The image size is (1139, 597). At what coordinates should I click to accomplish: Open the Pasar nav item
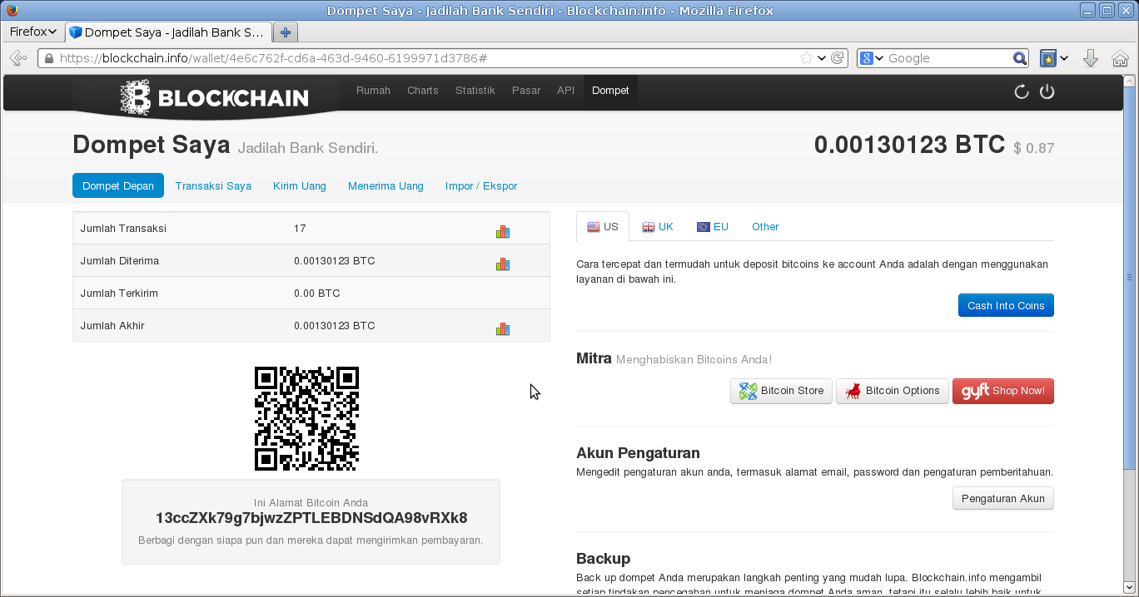point(526,91)
